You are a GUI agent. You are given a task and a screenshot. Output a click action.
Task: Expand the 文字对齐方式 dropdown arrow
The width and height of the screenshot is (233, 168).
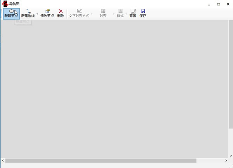coord(92,14)
